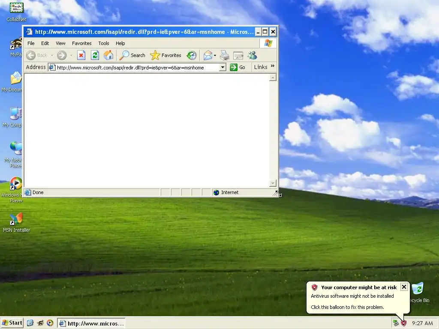Minimize the Internet Explorer window

click(258, 32)
